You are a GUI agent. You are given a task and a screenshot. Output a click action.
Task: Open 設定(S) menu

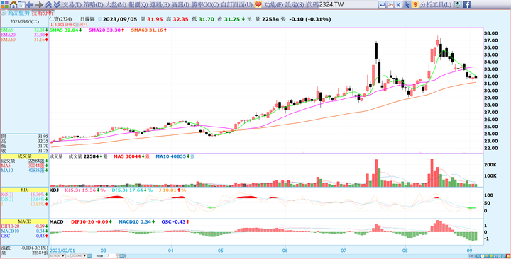point(295,4)
